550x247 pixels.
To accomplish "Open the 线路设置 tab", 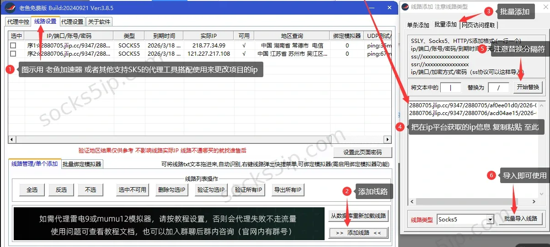I will click(46, 21).
